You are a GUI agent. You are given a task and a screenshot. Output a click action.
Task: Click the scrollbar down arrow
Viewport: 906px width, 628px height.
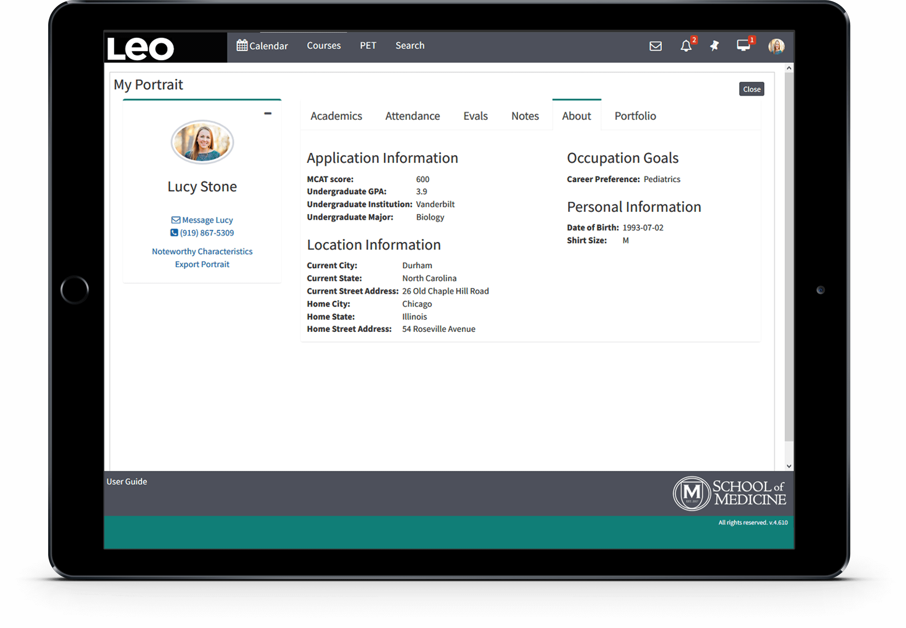pyautogui.click(x=789, y=466)
